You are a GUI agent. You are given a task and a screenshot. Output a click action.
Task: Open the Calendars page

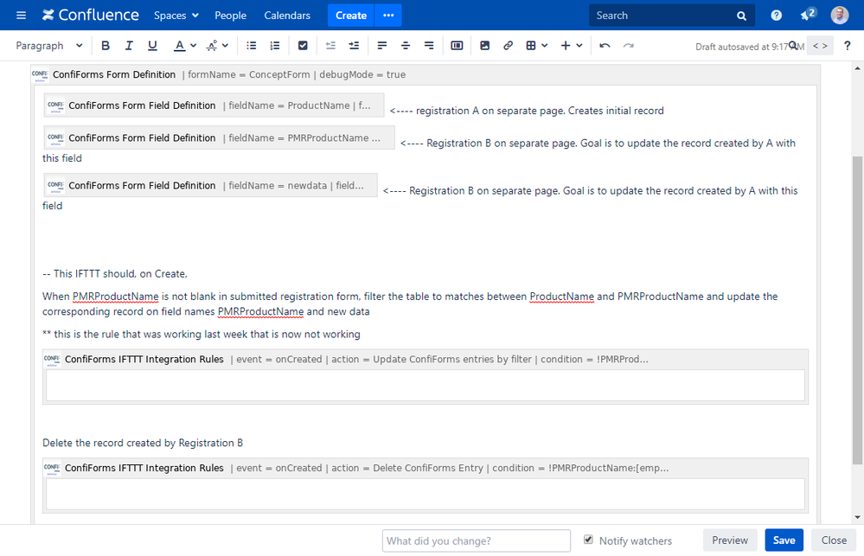(x=287, y=16)
